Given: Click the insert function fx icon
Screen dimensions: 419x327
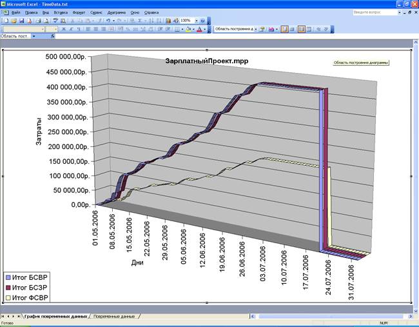Looking at the screenshot, I should [52, 36].
